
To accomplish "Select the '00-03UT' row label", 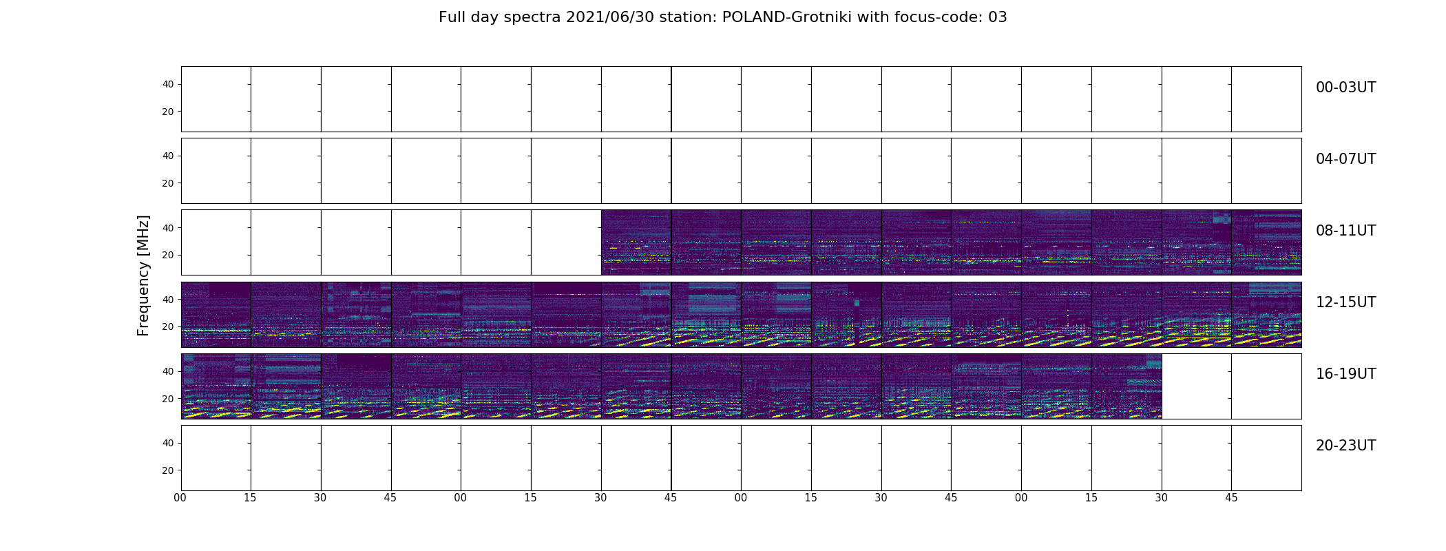I will (1345, 87).
